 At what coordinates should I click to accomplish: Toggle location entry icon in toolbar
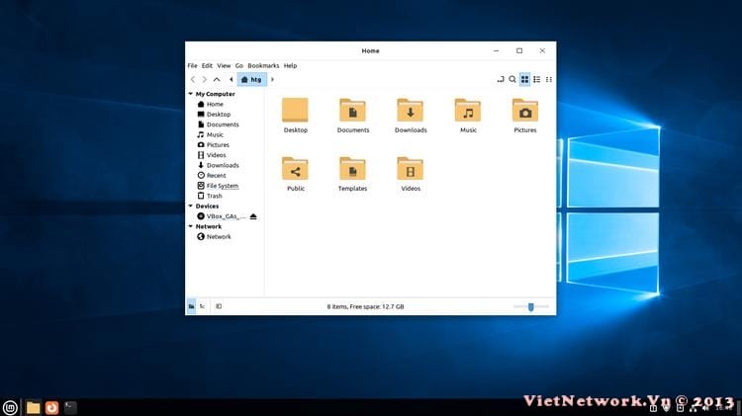click(x=500, y=79)
